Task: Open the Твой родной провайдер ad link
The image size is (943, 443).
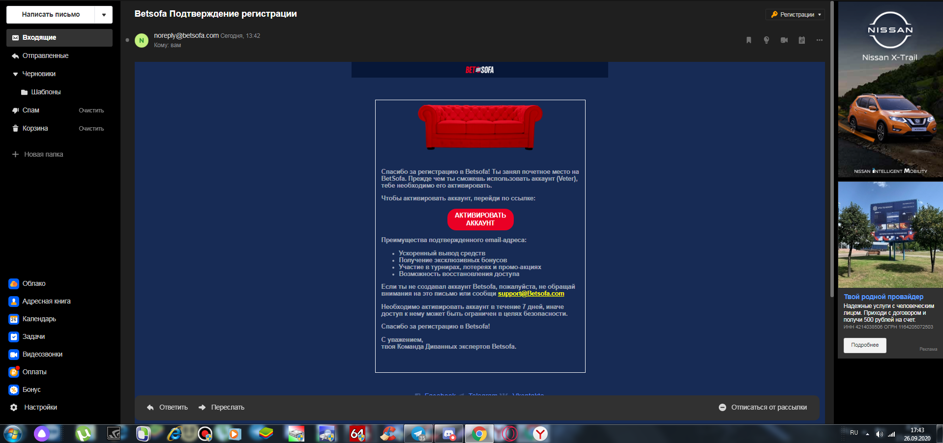Action: click(x=884, y=297)
